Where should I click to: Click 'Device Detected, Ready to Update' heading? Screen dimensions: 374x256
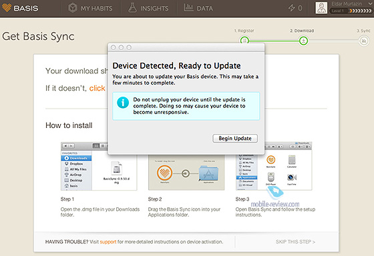[176, 66]
